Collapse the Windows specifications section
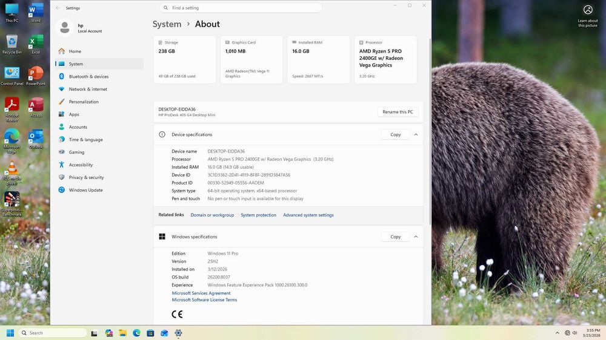 [416, 237]
